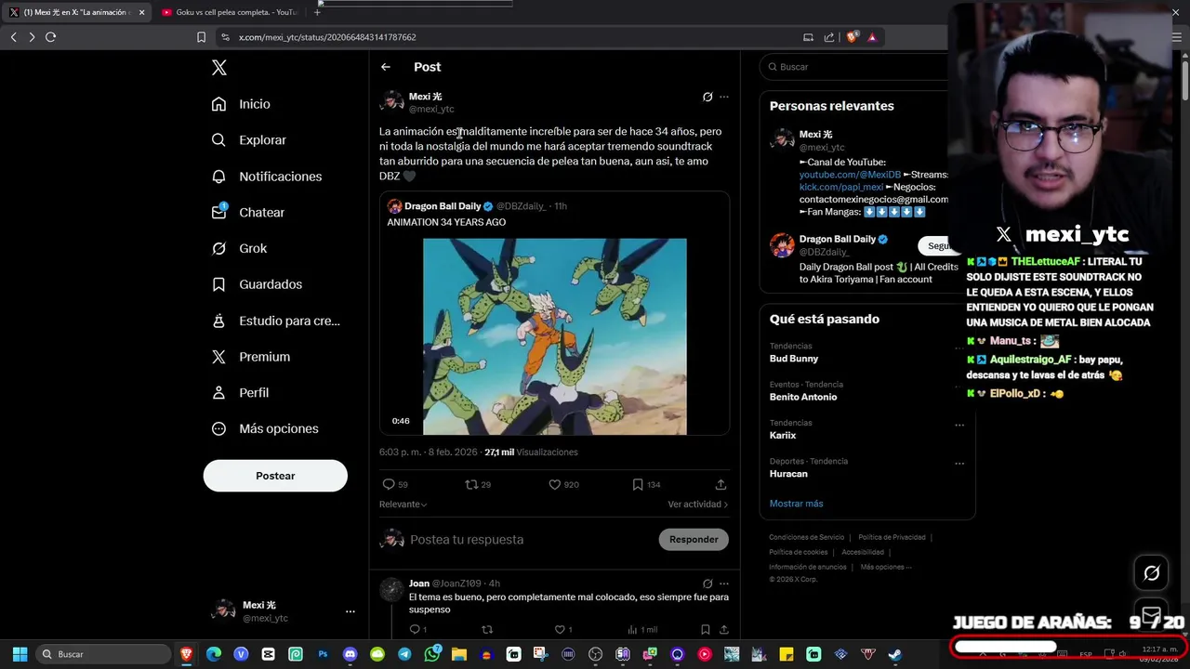Click the share icon on main post
This screenshot has width=1190, height=669.
[721, 484]
